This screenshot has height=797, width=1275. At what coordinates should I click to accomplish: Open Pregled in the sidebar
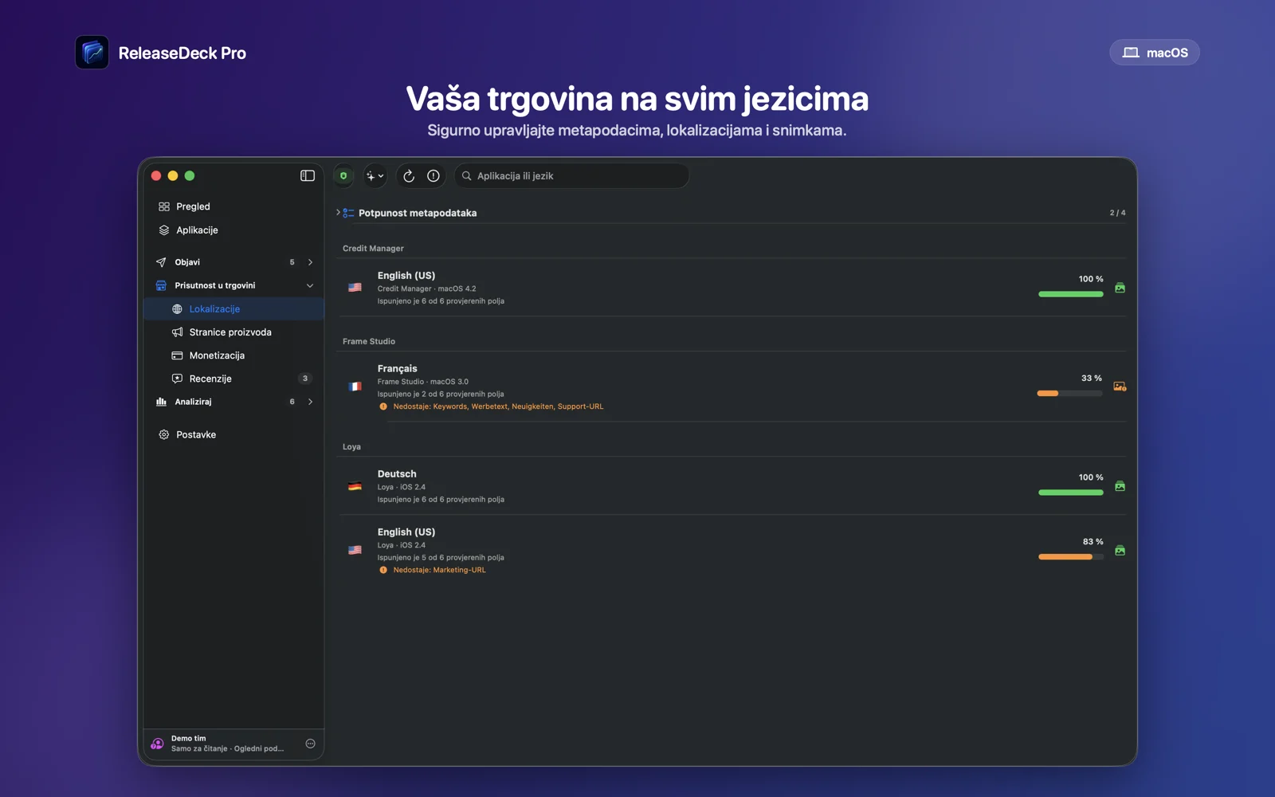233,206
